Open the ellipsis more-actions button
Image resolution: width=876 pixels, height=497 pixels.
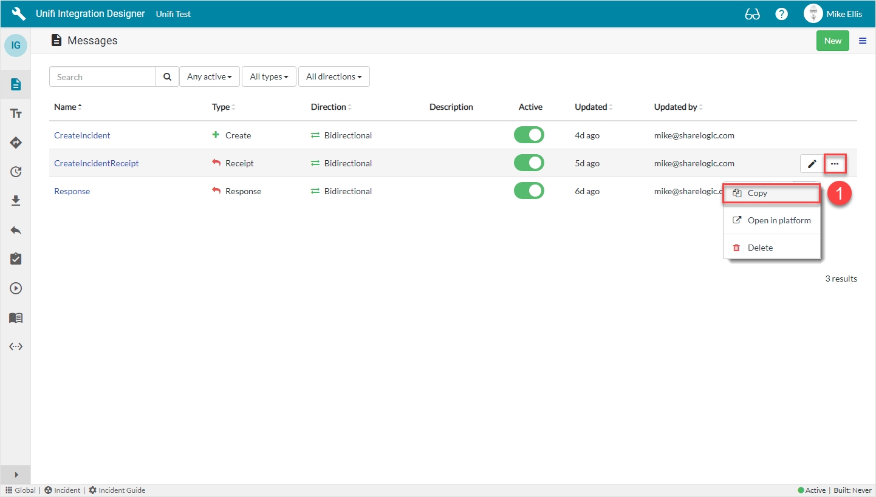click(835, 164)
